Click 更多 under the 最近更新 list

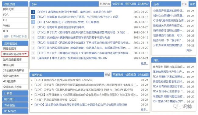tap(144, 110)
